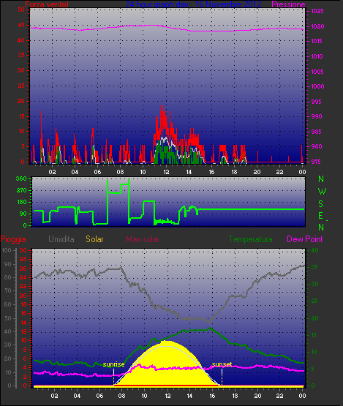Click the tallest red wind gust peak
Viewport: 343px width, 406px height.
[x=162, y=111]
